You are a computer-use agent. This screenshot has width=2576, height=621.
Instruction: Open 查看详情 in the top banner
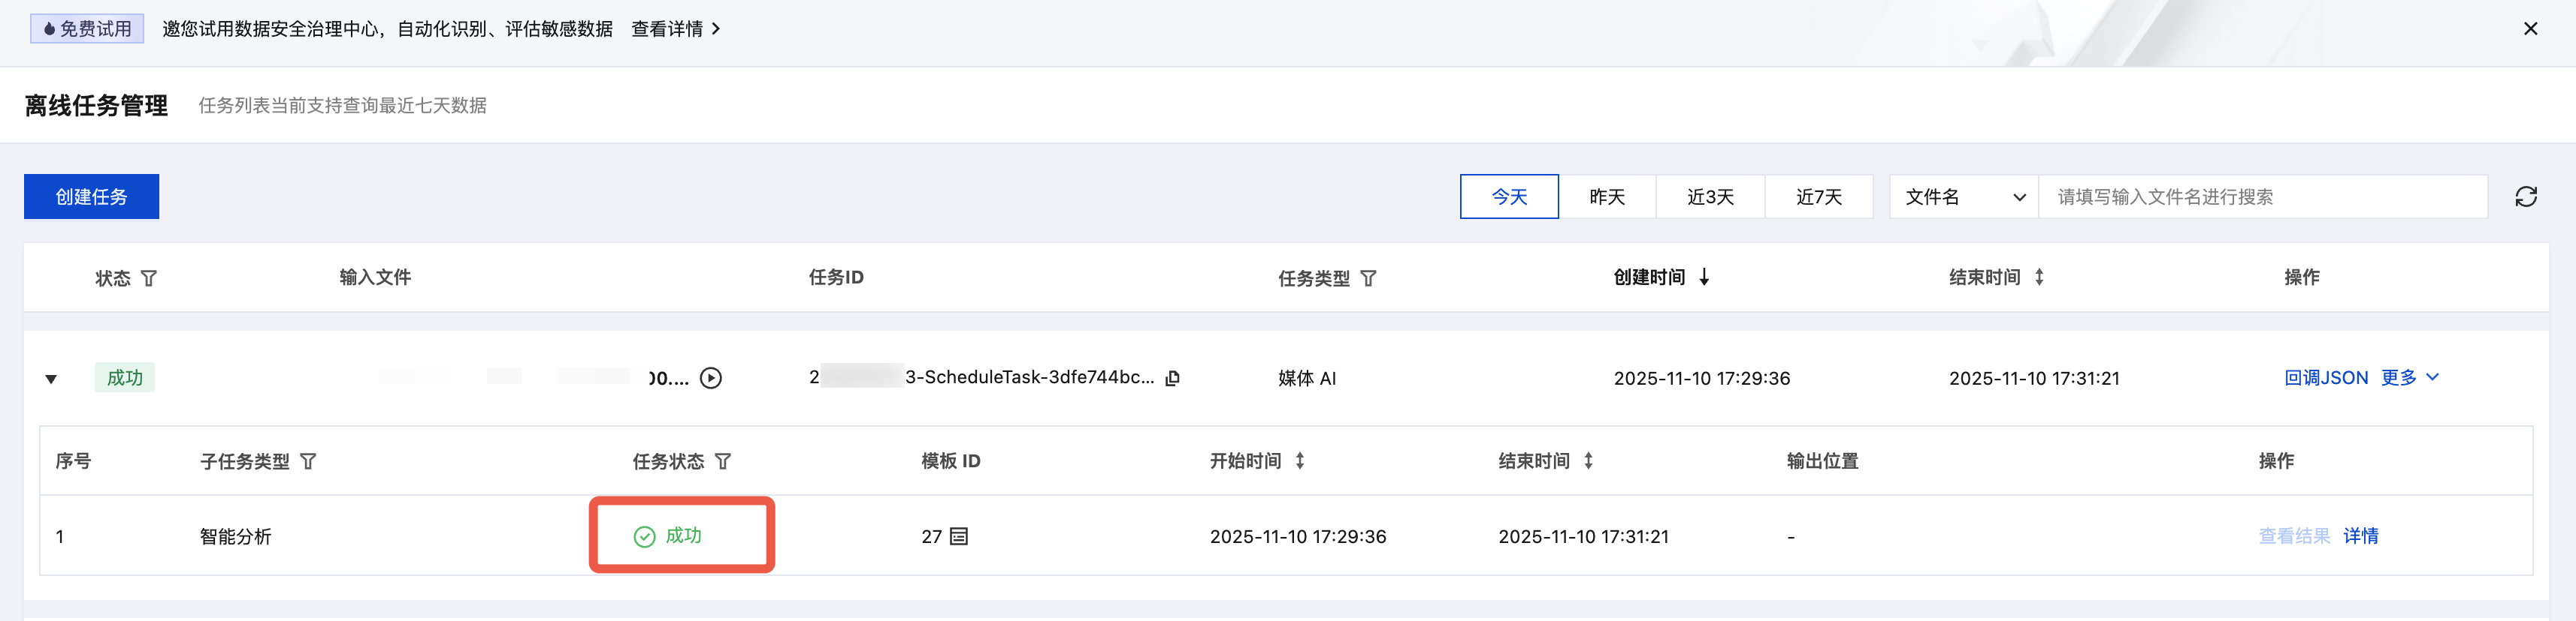pos(675,29)
